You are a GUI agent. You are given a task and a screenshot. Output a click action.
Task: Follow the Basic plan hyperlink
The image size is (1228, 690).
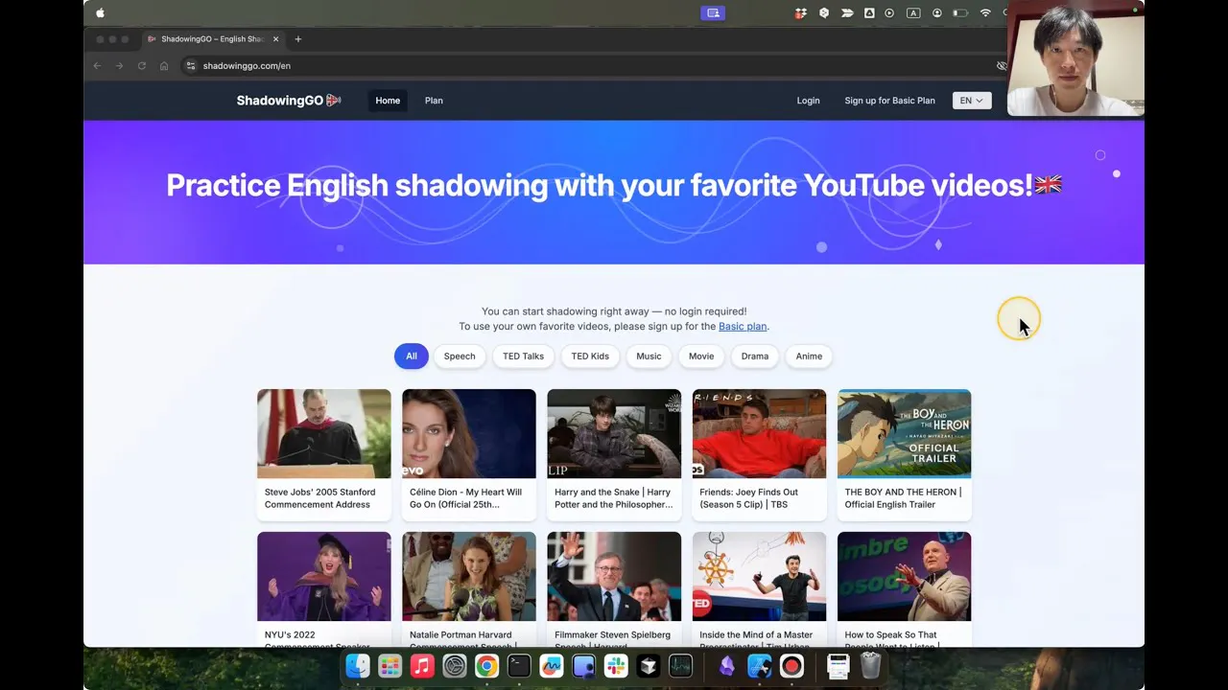click(x=743, y=327)
